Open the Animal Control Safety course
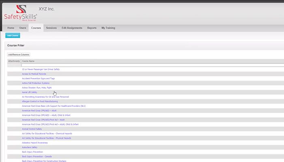 click(x=32, y=129)
